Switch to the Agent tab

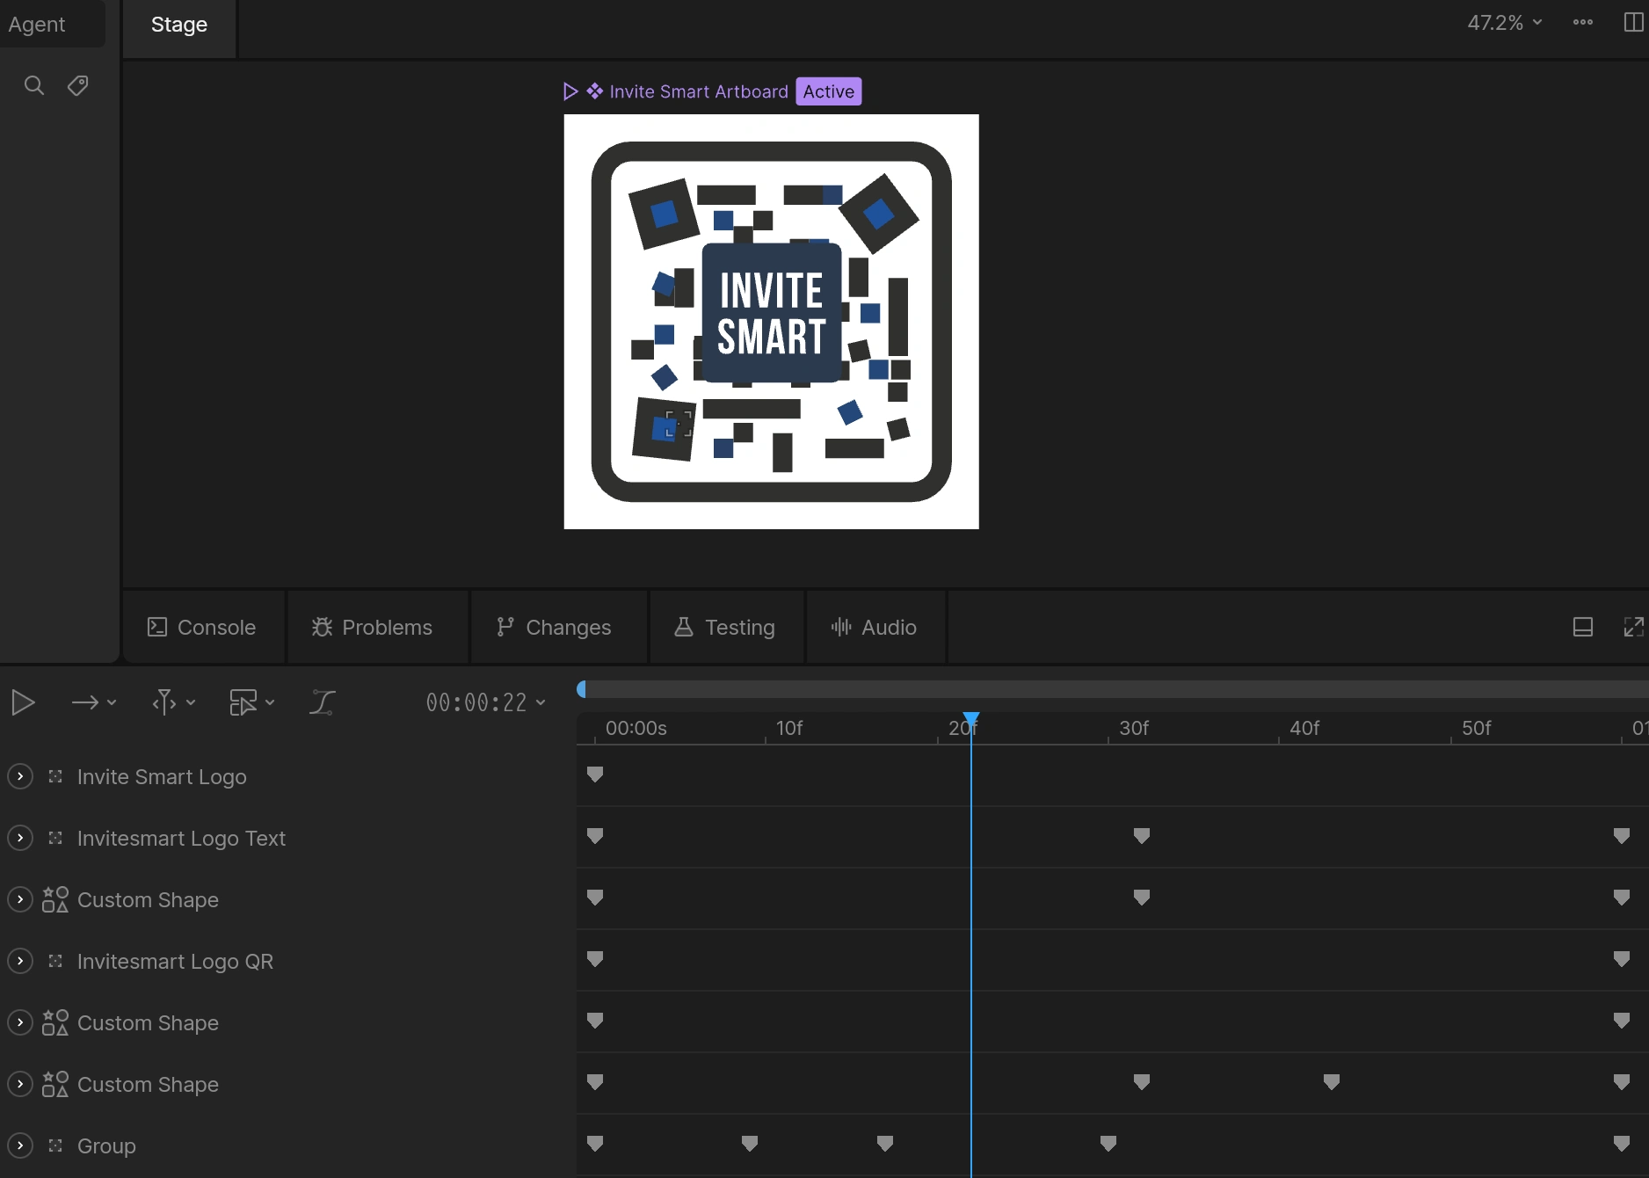37,25
